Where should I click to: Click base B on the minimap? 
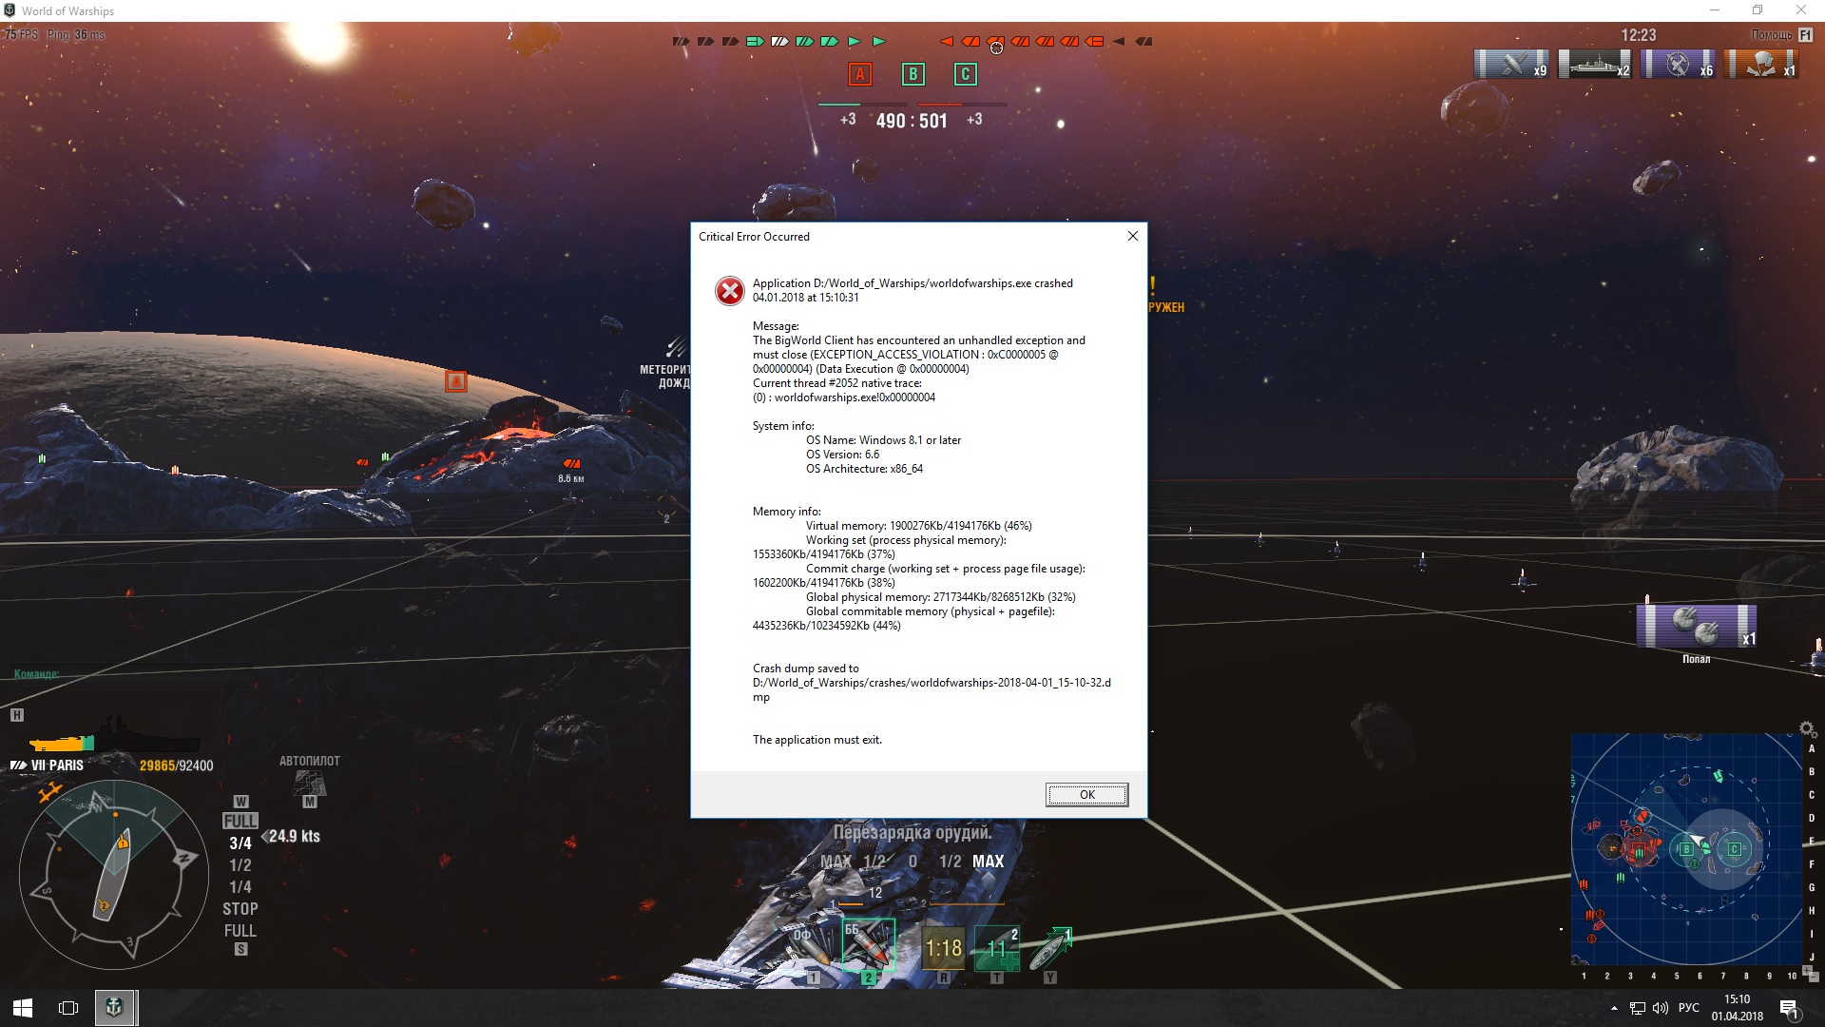click(x=1687, y=848)
